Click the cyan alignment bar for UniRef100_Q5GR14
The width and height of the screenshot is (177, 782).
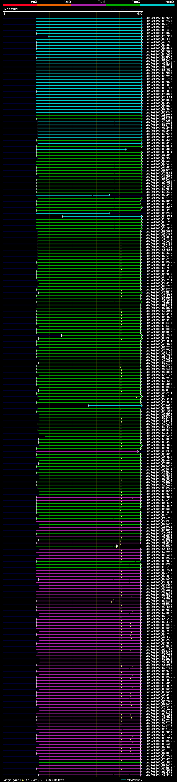pos(102,216)
